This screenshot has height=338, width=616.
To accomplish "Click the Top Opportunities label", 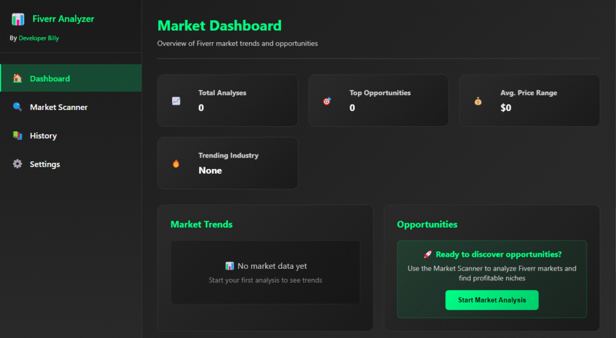I will (380, 93).
